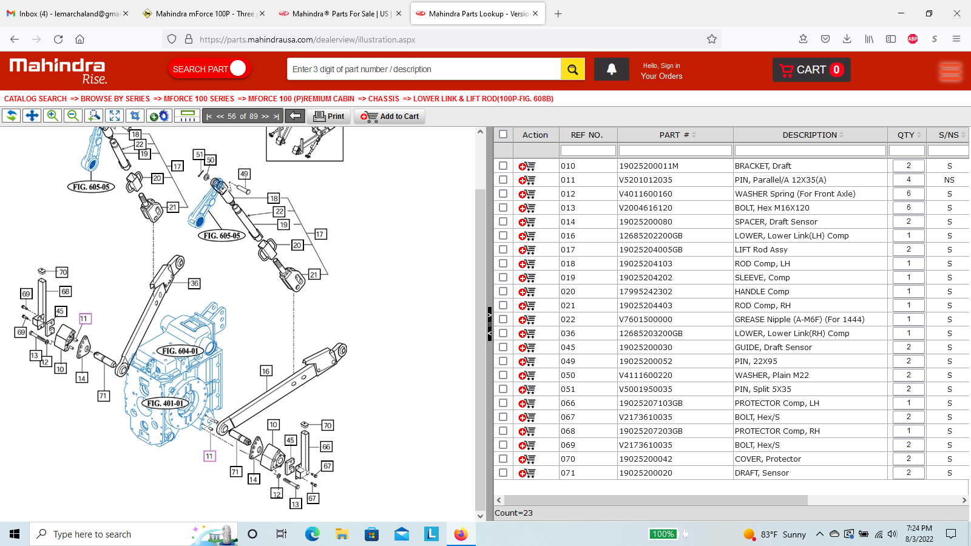Go to previous illustration page
971x546 pixels.
220,116
